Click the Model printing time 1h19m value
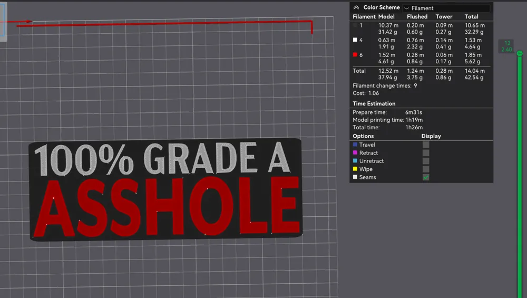 tap(414, 120)
